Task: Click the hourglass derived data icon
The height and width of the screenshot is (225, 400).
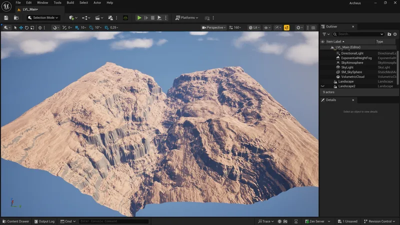Action: [x=296, y=221]
